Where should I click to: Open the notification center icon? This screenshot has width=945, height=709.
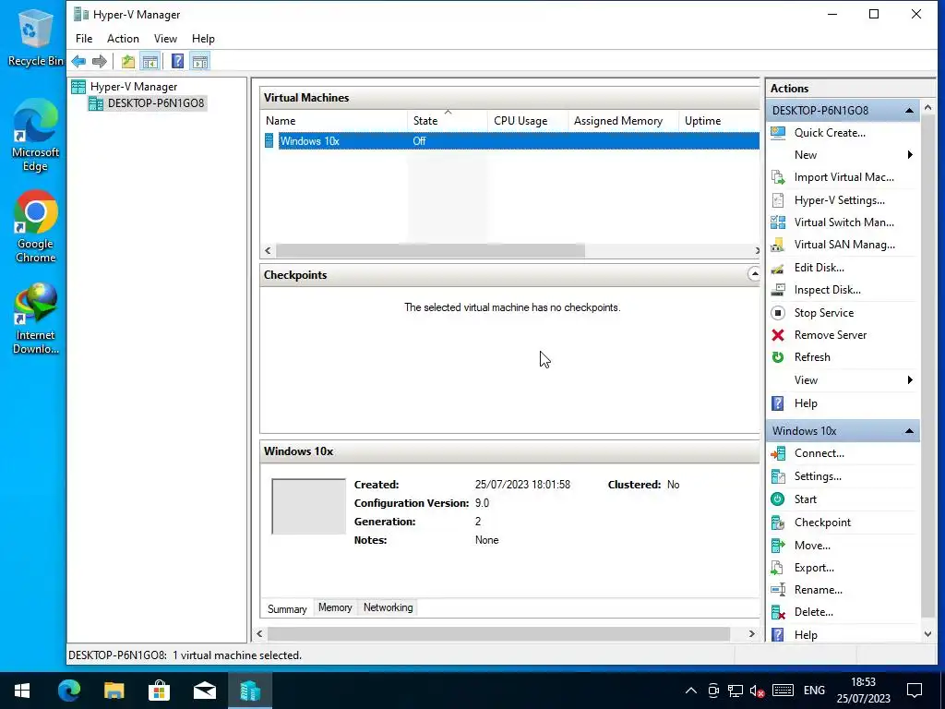(915, 691)
